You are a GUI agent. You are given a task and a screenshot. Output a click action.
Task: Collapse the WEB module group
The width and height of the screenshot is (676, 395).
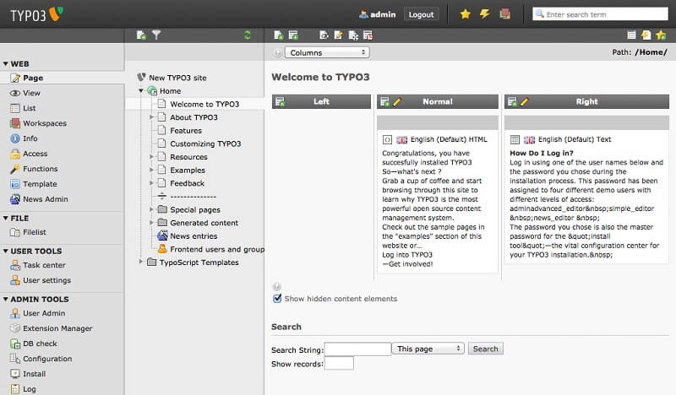tap(6, 64)
